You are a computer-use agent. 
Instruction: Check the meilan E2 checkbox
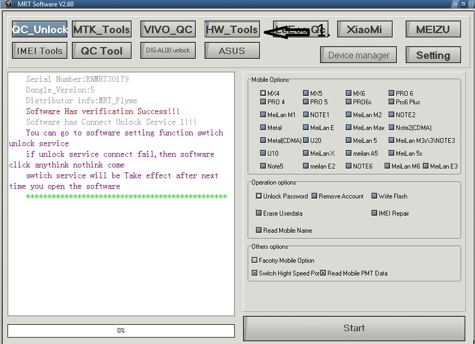click(x=305, y=166)
